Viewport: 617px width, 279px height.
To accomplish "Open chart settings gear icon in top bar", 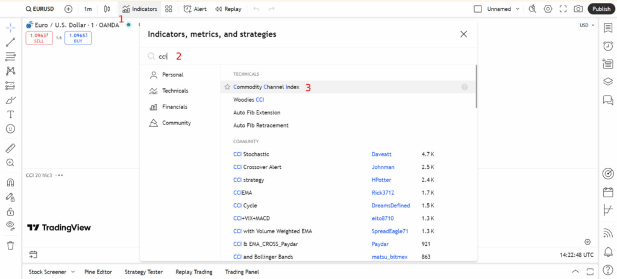I will (x=548, y=9).
